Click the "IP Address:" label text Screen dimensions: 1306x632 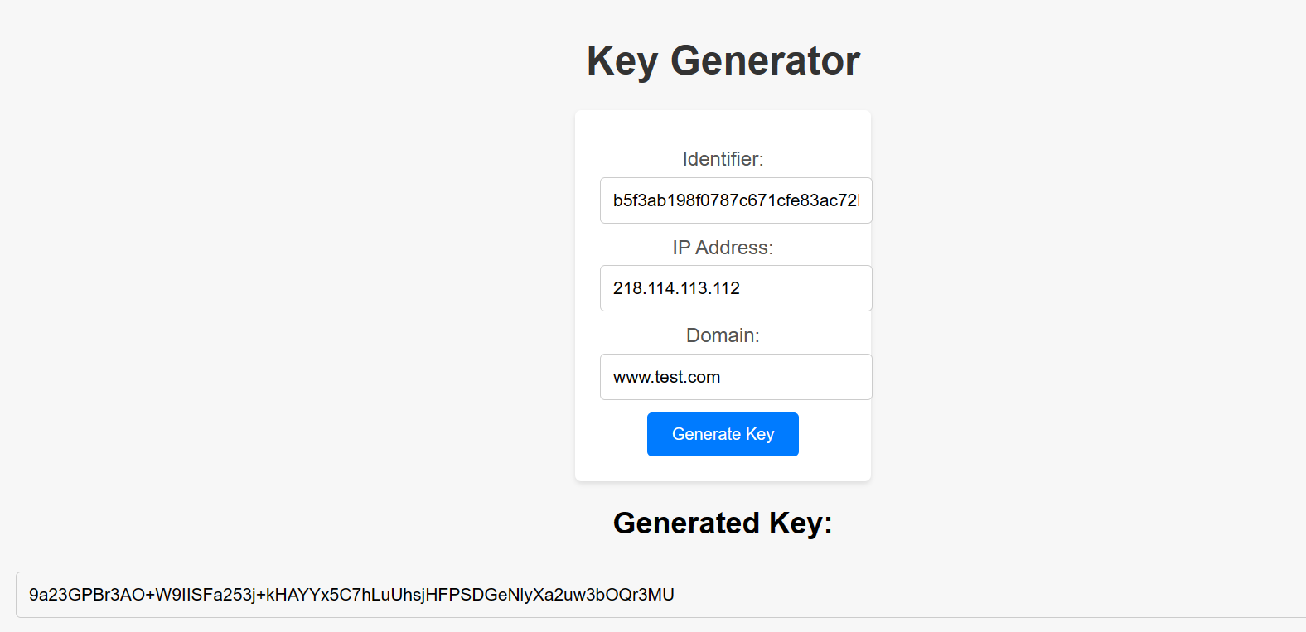[723, 248]
